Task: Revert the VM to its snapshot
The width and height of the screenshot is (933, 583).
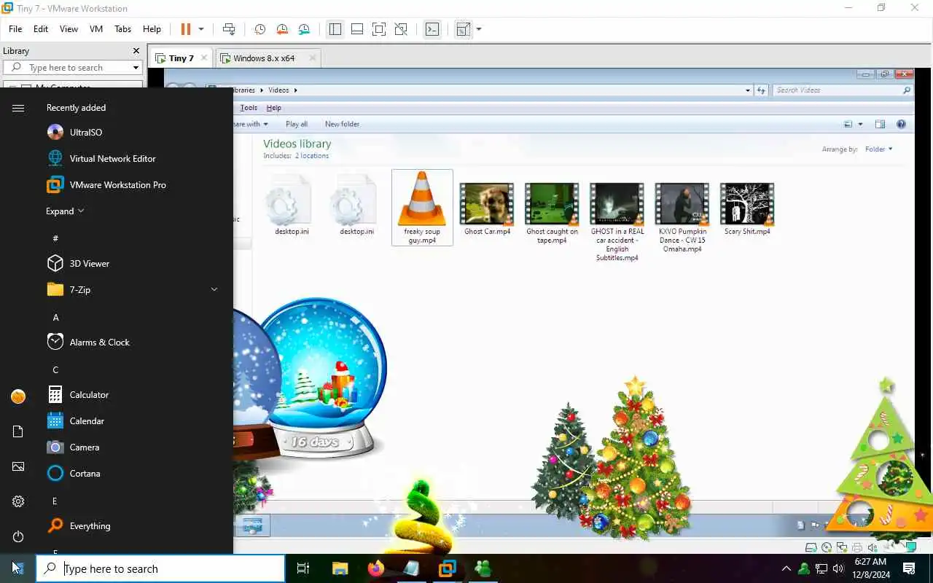Action: (x=282, y=29)
